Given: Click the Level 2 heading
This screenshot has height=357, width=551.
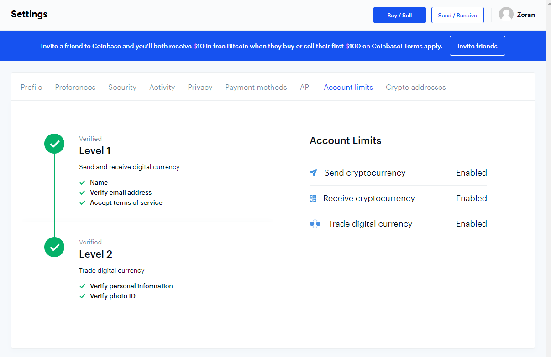Looking at the screenshot, I should click(96, 254).
